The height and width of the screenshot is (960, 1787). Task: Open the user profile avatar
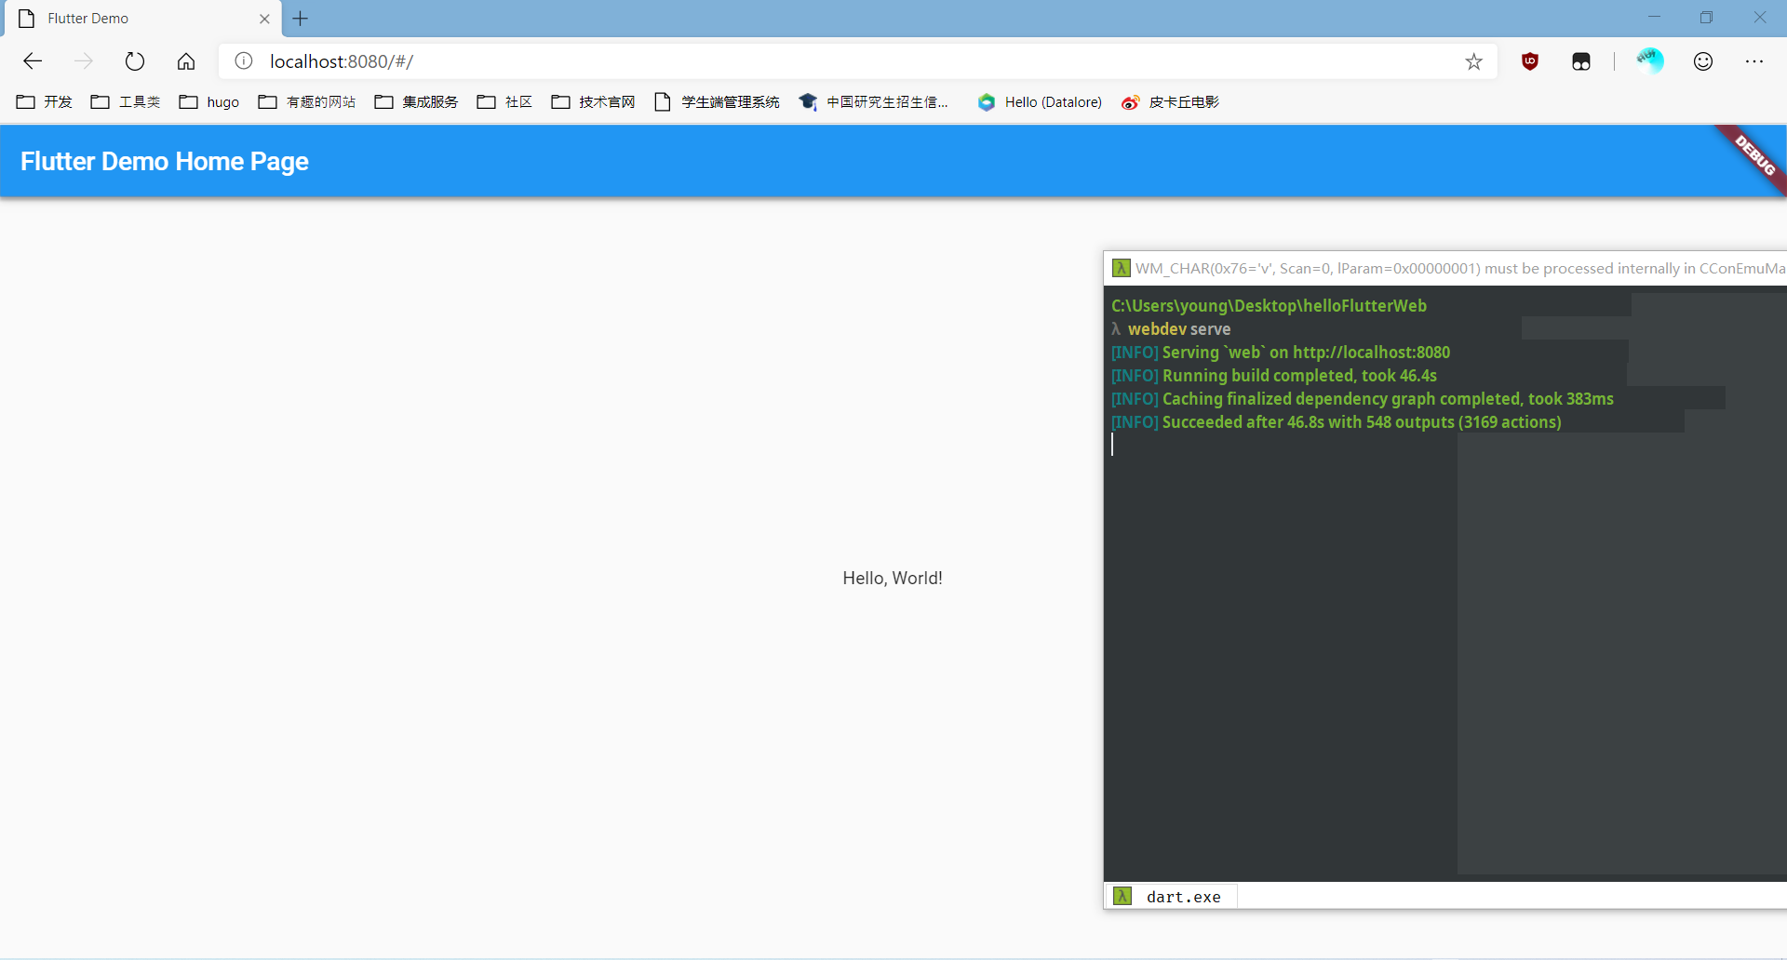1650,61
